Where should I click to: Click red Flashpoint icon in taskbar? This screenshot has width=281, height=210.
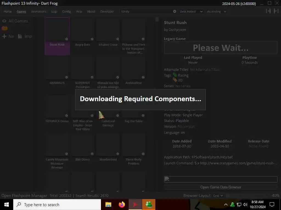135,205
